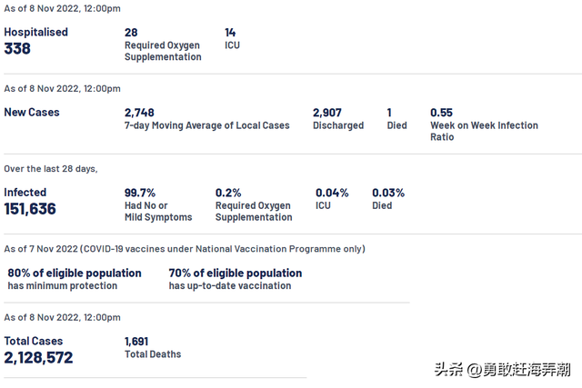Click the Hospitalised count 338
This screenshot has width=582, height=388.
click(x=17, y=49)
